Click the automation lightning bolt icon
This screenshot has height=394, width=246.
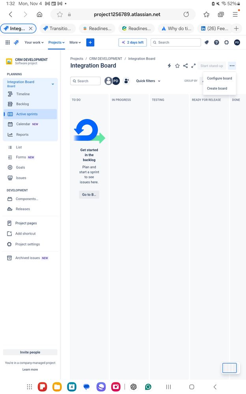(169, 66)
